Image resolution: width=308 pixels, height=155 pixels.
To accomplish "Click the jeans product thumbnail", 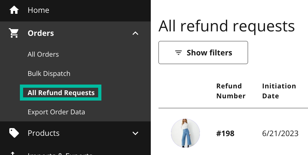I will point(185,133).
